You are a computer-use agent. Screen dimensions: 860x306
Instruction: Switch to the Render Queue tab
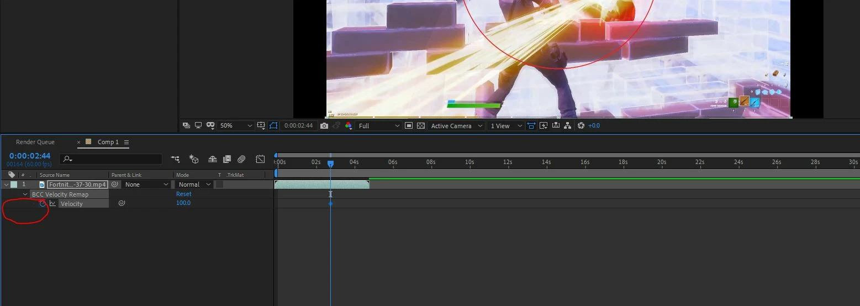point(35,142)
